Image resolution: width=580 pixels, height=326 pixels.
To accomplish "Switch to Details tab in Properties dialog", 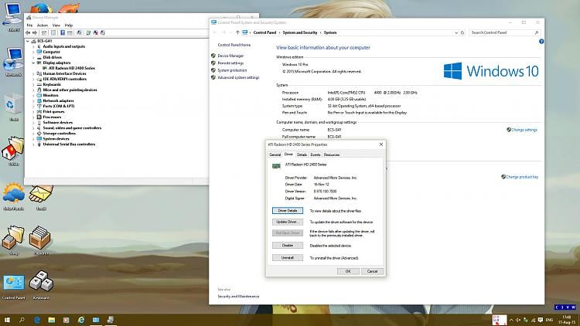I will pos(302,155).
